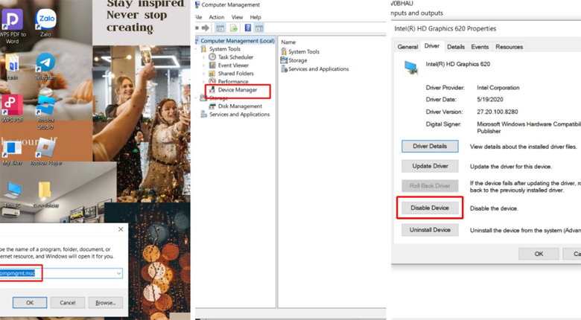
Task: Click Cancel in the Run dialog
Action: point(68,303)
